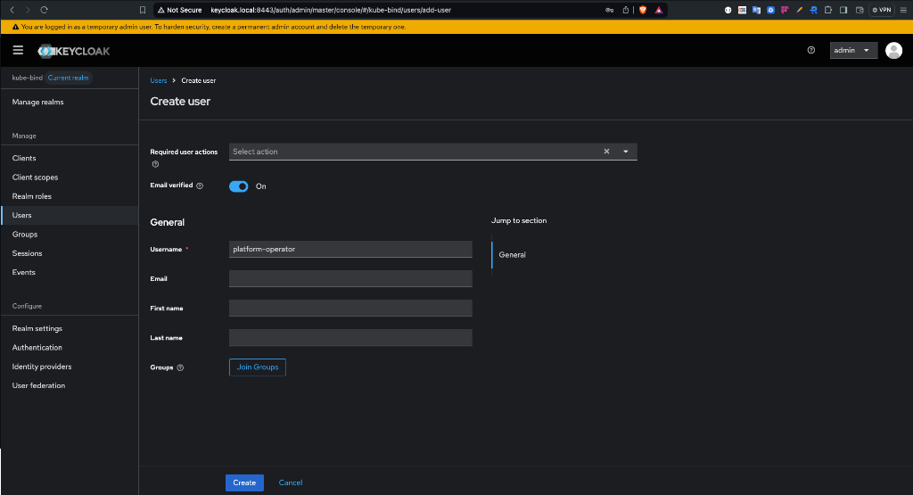Click the First name input field
The image size is (913, 495).
pos(350,308)
